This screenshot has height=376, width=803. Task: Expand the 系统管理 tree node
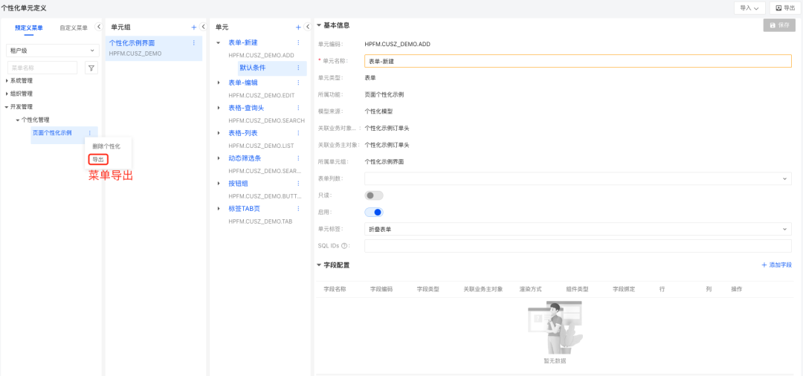coord(7,80)
